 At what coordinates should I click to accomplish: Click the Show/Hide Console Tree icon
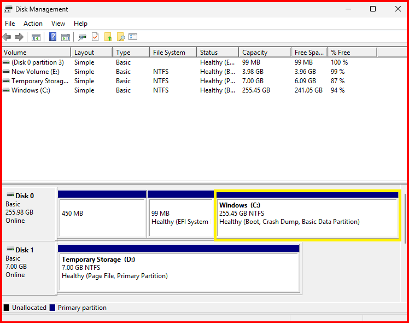36,37
